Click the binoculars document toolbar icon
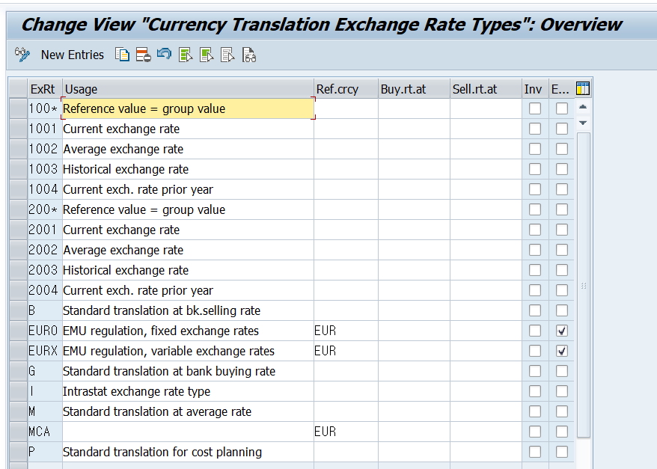657x469 pixels. point(249,55)
